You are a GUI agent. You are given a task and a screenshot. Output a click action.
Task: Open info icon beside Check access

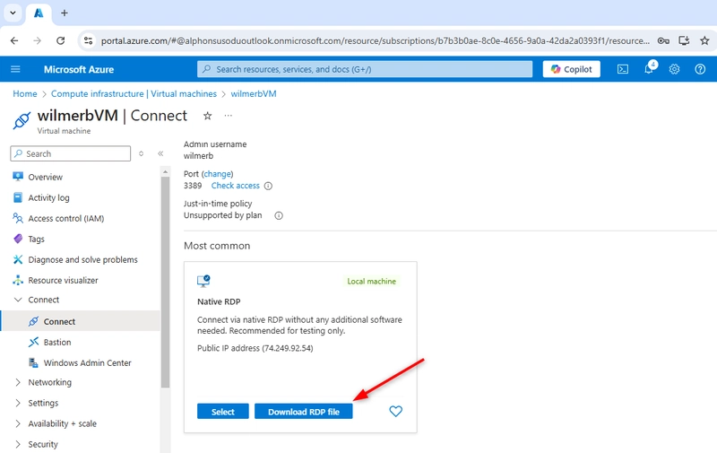tap(268, 186)
